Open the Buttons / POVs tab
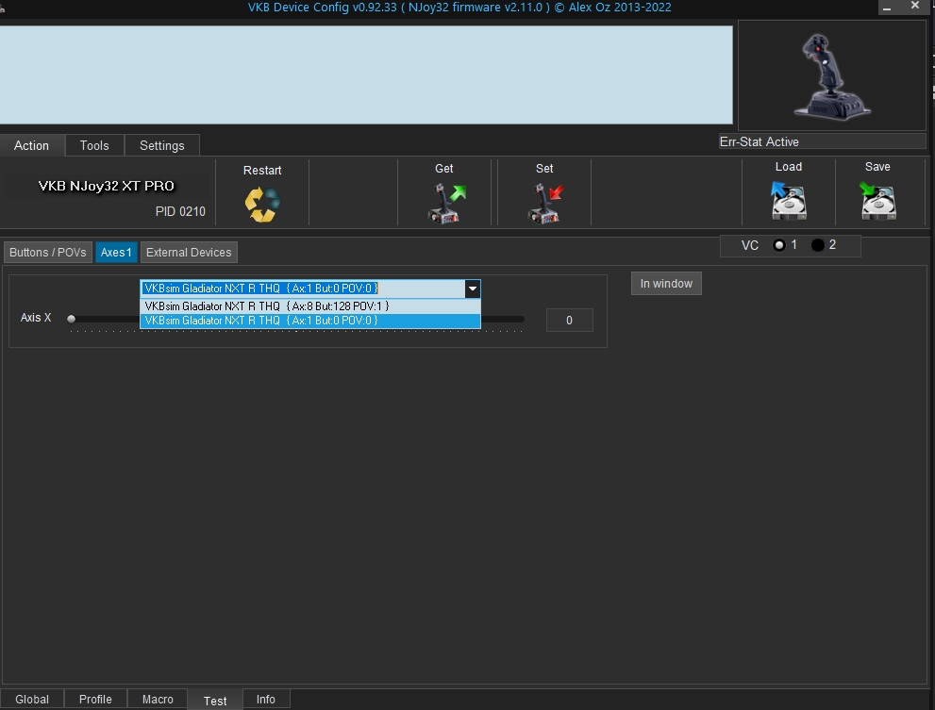Viewport: 935px width, 710px height. point(48,253)
